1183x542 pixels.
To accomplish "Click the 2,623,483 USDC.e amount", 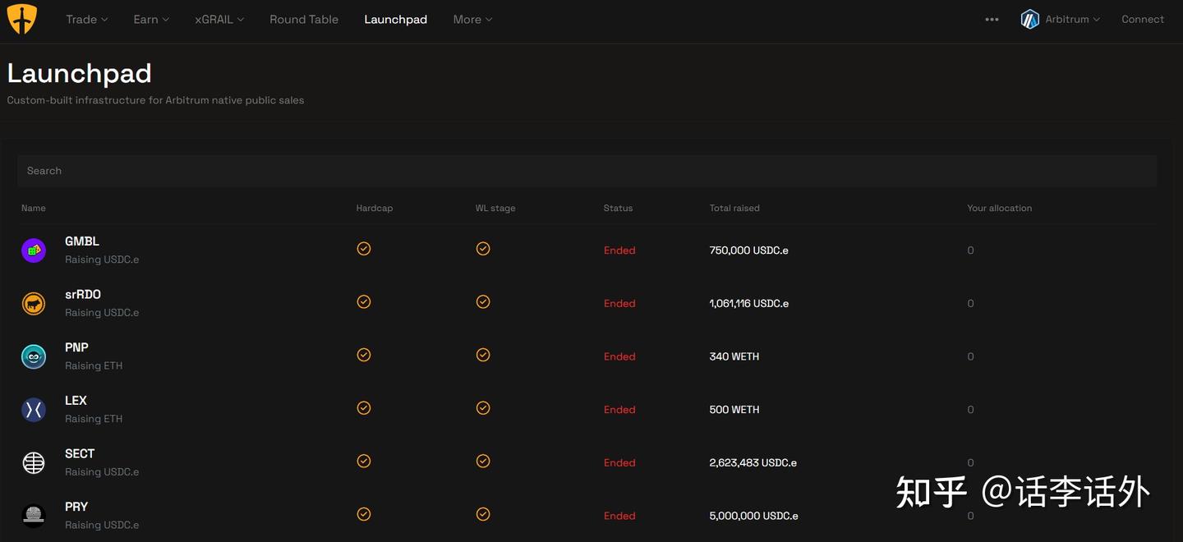I will [753, 463].
